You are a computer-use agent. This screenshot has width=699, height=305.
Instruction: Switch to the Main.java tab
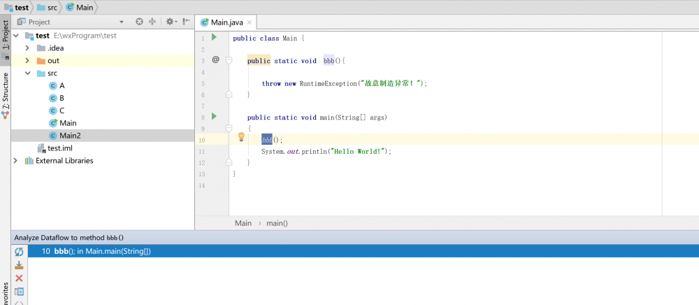[x=226, y=22]
